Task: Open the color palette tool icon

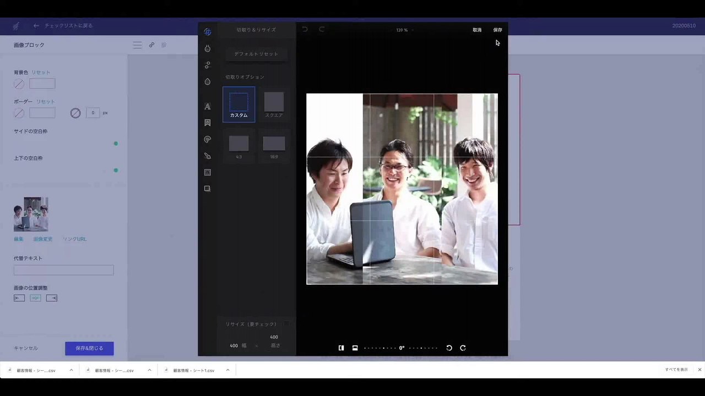Action: tap(207, 139)
